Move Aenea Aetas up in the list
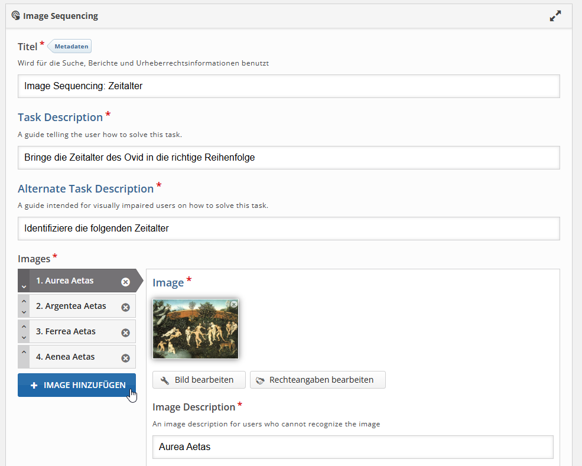 tap(24, 353)
